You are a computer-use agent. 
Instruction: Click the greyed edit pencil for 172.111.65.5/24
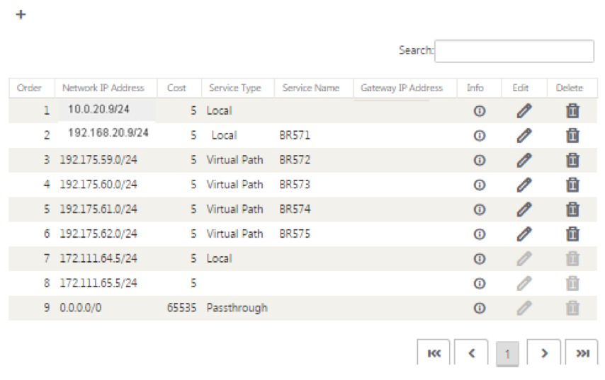point(524,284)
